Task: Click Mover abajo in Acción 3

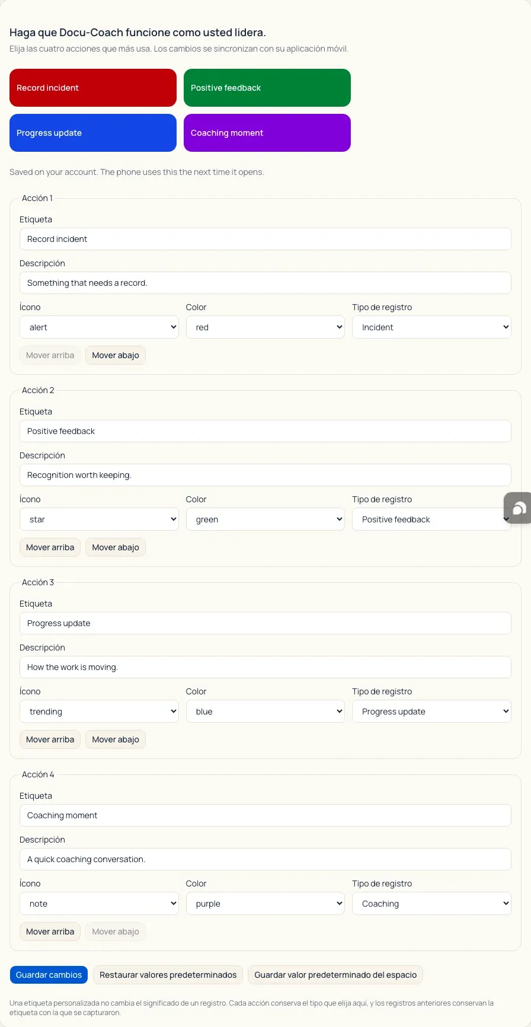Action: 116,739
